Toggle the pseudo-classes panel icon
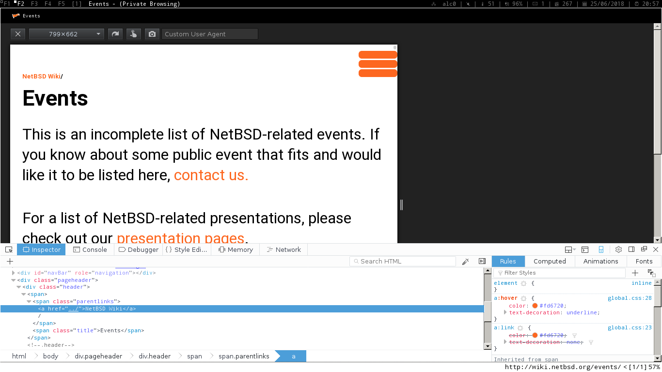The image size is (662, 372). point(651,273)
